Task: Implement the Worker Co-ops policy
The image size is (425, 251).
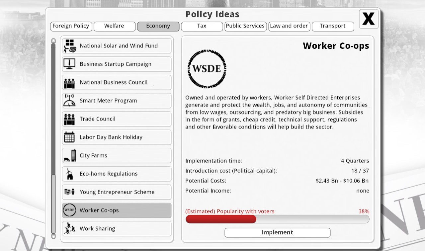Action: point(278,232)
